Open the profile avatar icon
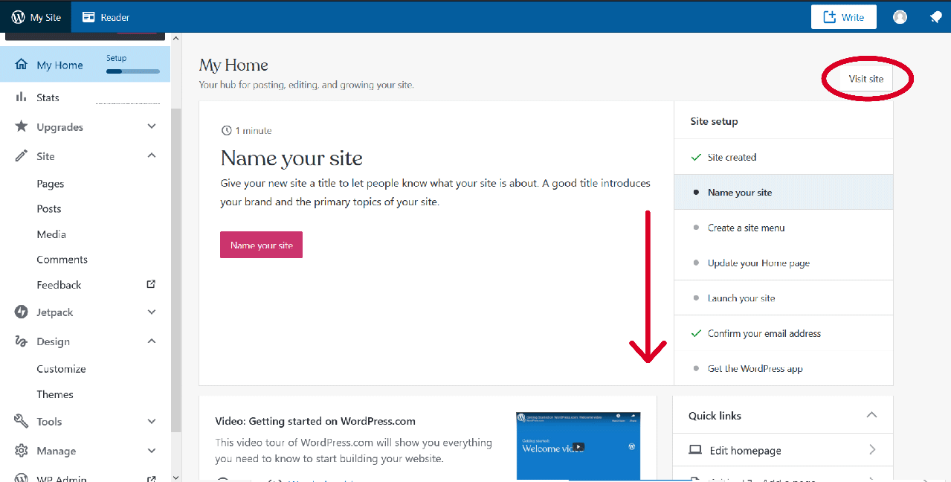 coord(900,16)
